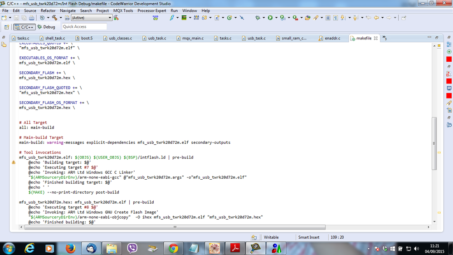Click the Flash programmer lightning icon
The height and width of the screenshot is (255, 453).
pos(172,18)
